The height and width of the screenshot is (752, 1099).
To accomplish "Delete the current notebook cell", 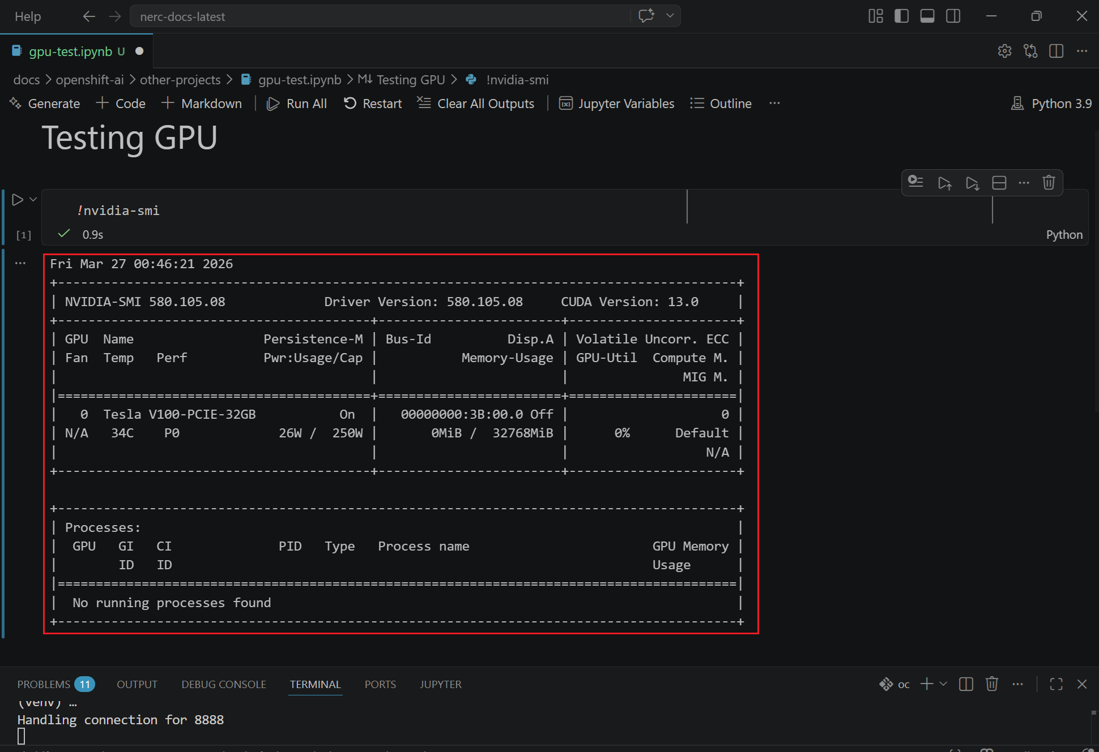I will 1049,183.
